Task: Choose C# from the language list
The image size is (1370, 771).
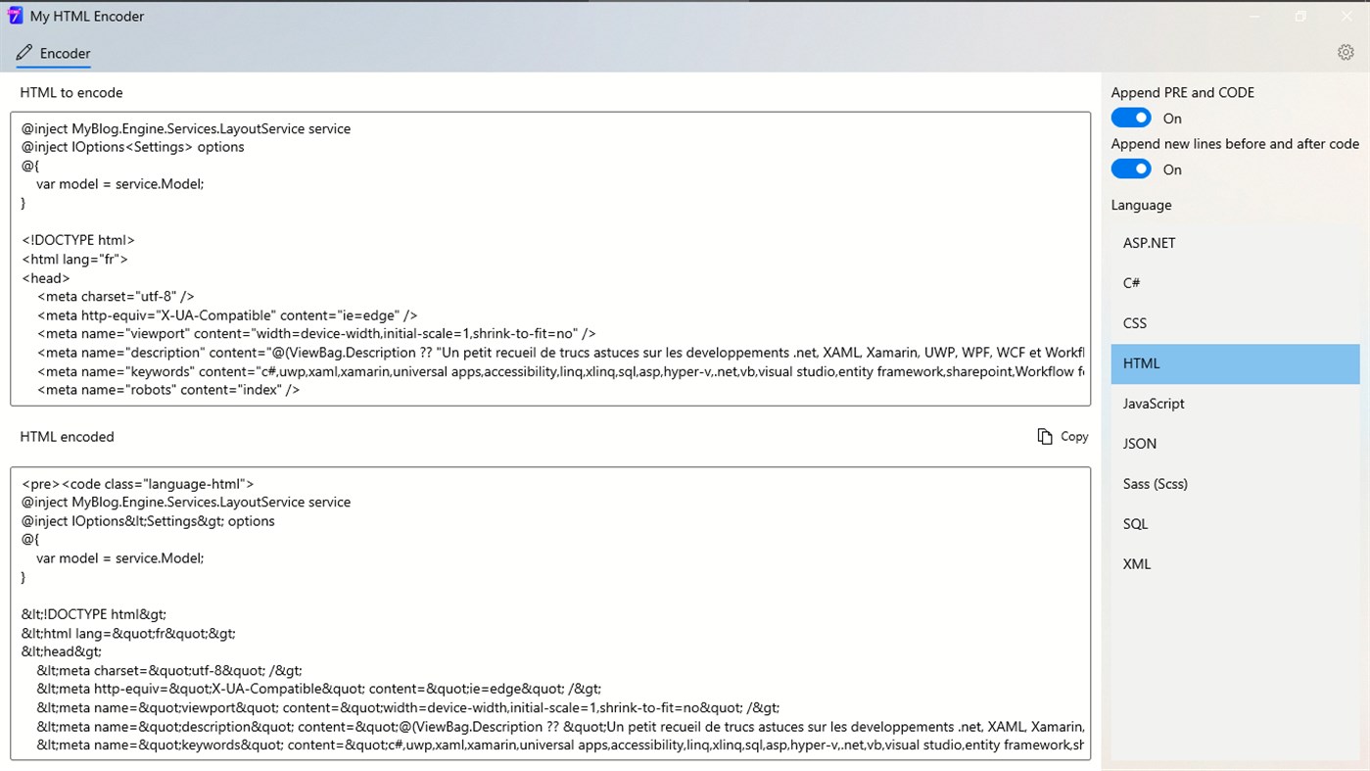Action: (1235, 282)
